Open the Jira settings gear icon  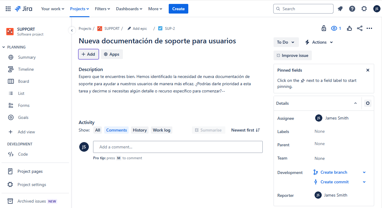(x=364, y=9)
